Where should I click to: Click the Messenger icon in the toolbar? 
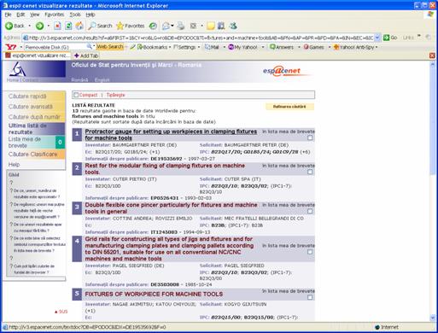point(233,26)
